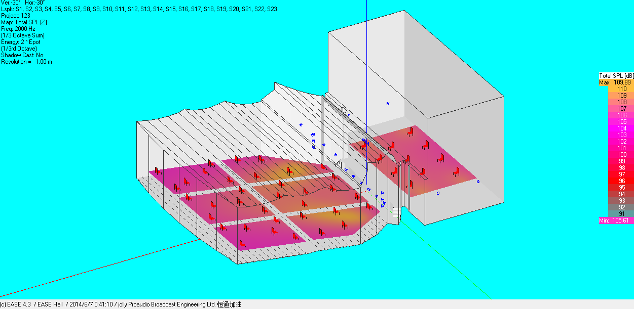Click the Resolution = 1.00 m label

[26, 62]
